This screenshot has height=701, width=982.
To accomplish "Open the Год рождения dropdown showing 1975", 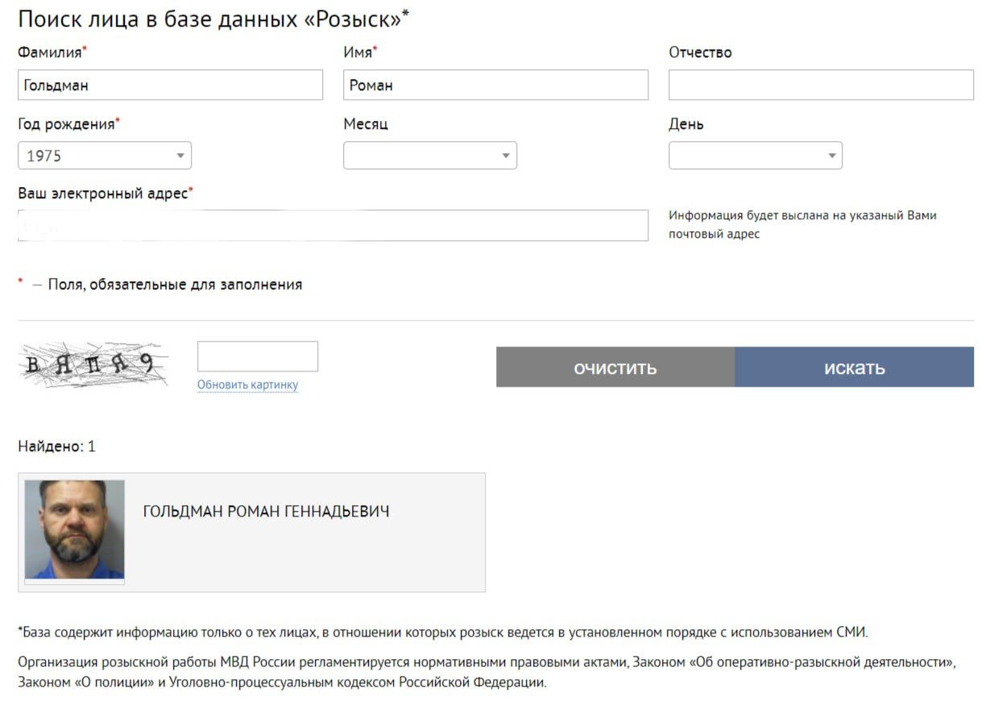I will click(x=105, y=156).
